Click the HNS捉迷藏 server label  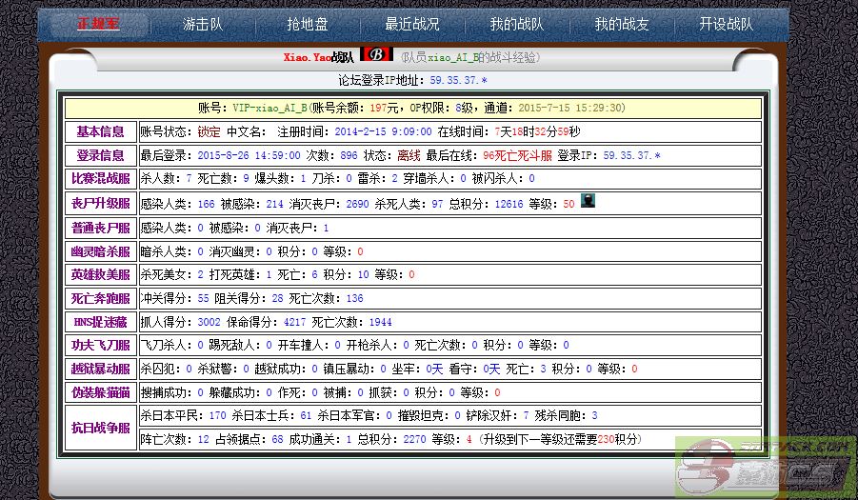[100, 322]
